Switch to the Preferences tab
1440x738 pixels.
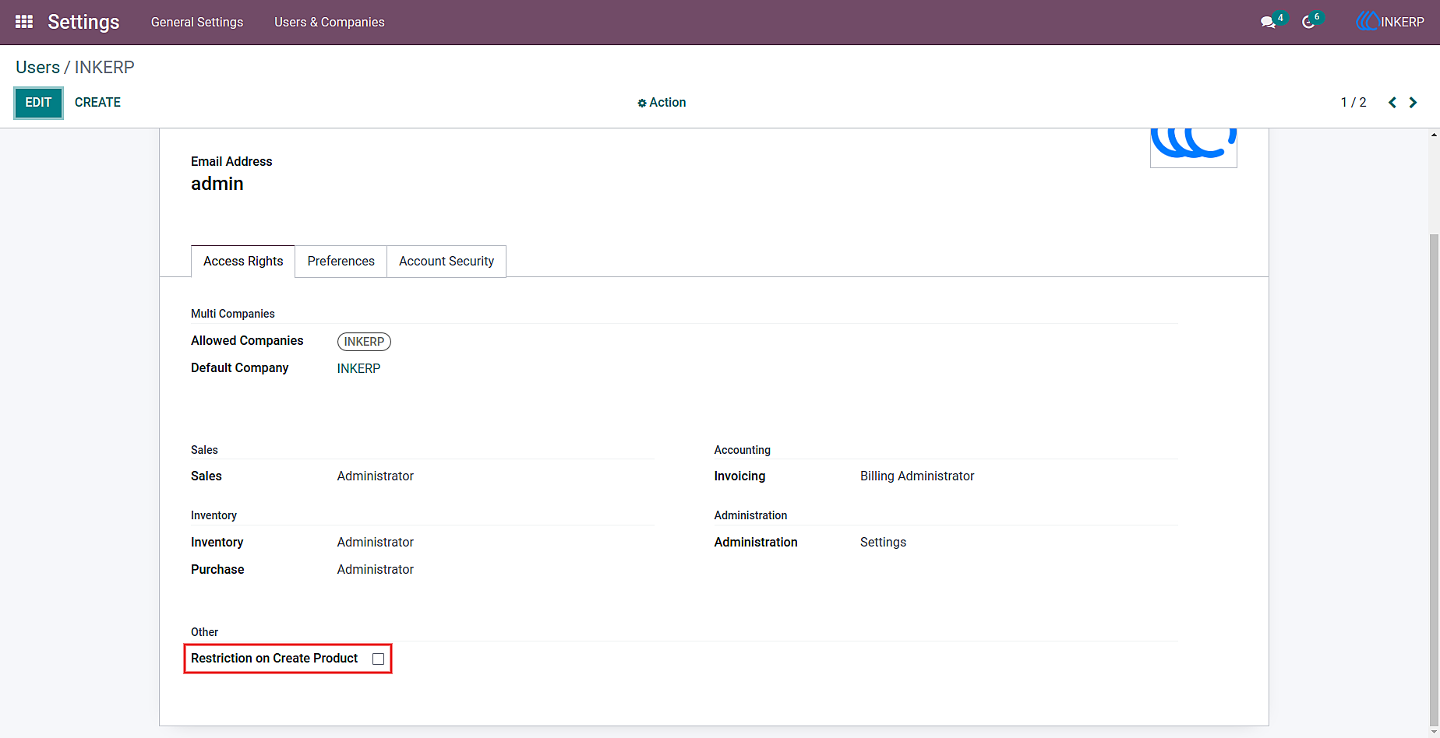(x=341, y=262)
